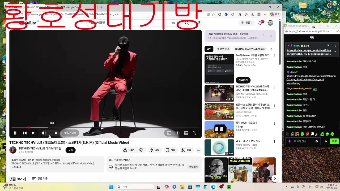The height and width of the screenshot is (191, 340).
Task: Open Minecraft icon on taskbar
Action: (229, 187)
